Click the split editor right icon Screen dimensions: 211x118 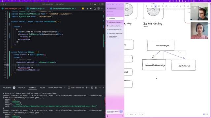coord(99,9)
